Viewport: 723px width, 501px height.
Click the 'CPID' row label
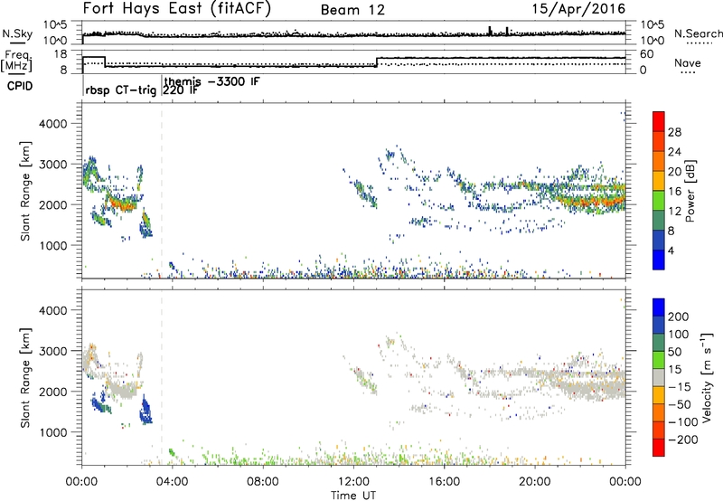tap(20, 86)
